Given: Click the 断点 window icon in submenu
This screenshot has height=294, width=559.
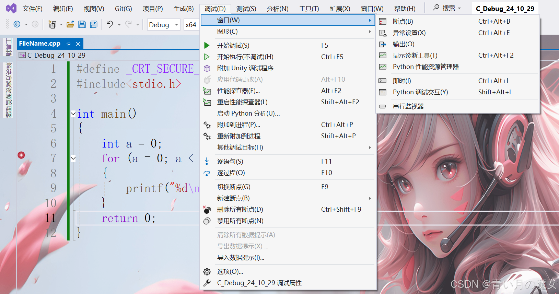Looking at the screenshot, I should pos(383,22).
